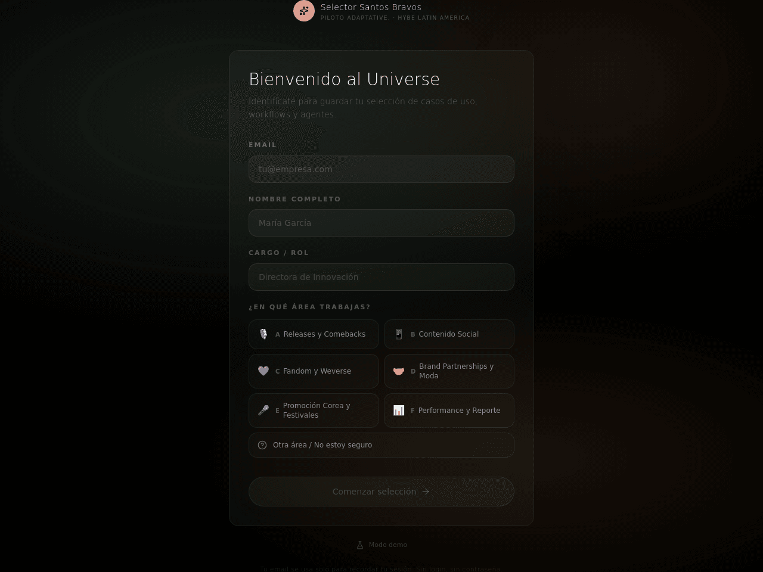The height and width of the screenshot is (572, 763).
Task: Click the Nombre completo text field
Action: (381, 223)
